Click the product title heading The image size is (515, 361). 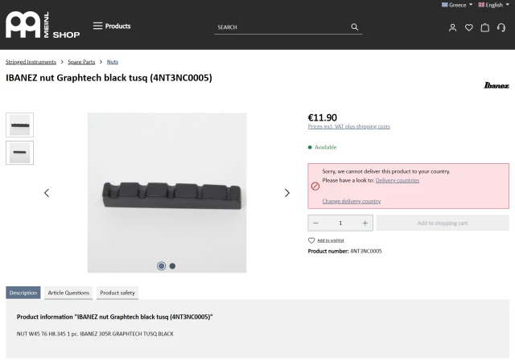(109, 78)
